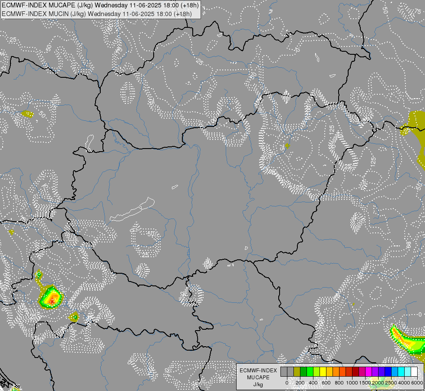This screenshot has height=391, width=425.
Task: Click the pale light-cyan legend swatch
Action: pyautogui.click(x=408, y=372)
